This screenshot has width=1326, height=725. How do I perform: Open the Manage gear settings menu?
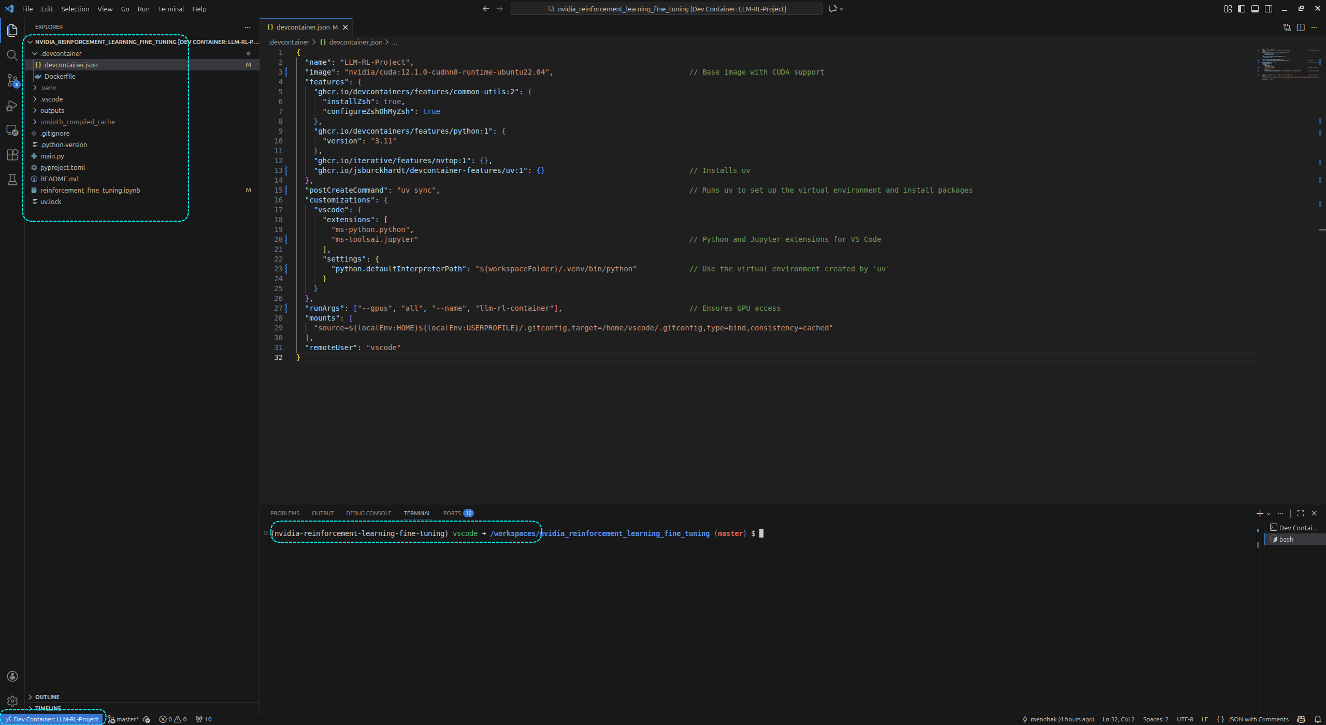[12, 701]
